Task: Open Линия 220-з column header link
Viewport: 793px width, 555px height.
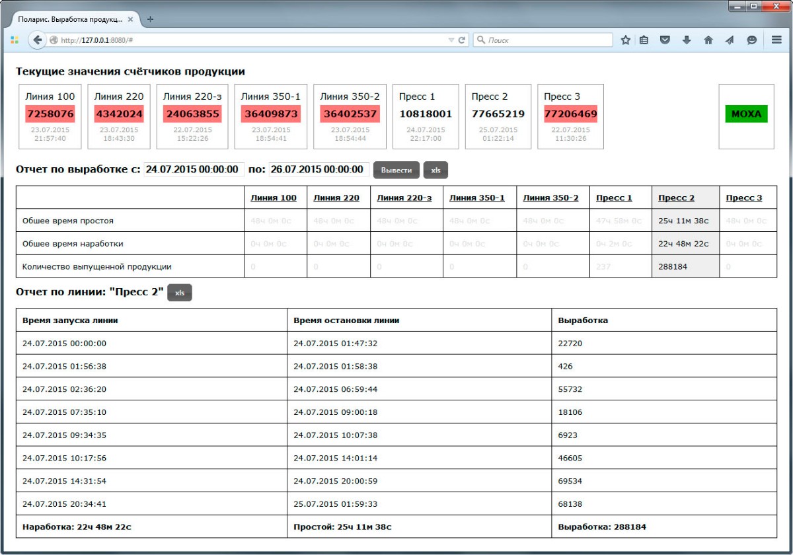Action: pyautogui.click(x=404, y=198)
